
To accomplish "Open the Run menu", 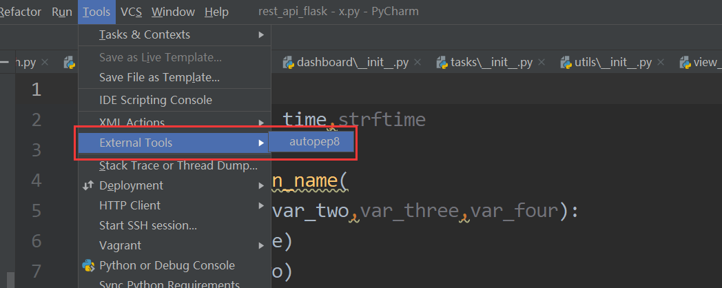I will point(62,12).
